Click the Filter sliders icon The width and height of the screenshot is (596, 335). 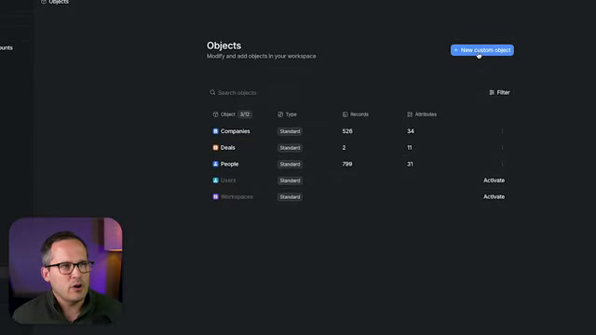tap(492, 92)
